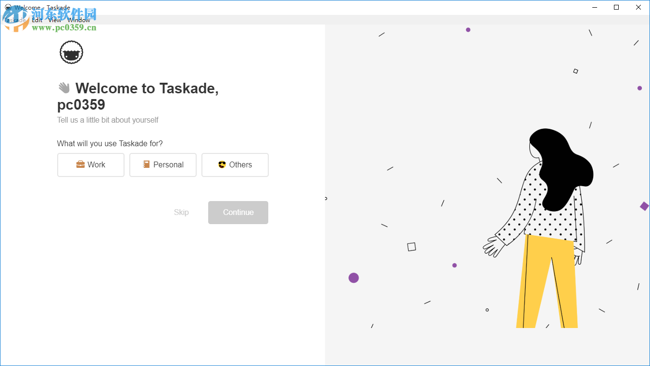Click the question 'What will you use Taskade for?'
The width and height of the screenshot is (650, 366).
point(110,143)
